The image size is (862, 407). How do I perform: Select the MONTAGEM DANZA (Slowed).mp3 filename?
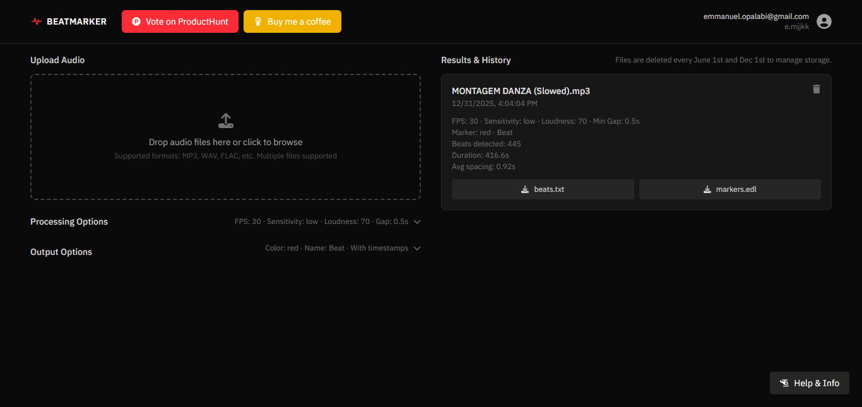pos(521,90)
